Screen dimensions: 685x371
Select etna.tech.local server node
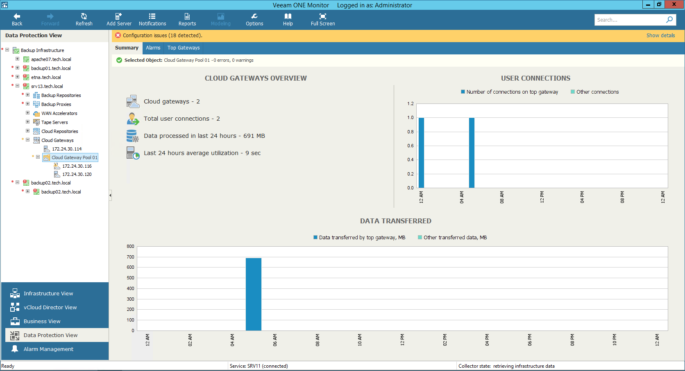[x=46, y=77]
